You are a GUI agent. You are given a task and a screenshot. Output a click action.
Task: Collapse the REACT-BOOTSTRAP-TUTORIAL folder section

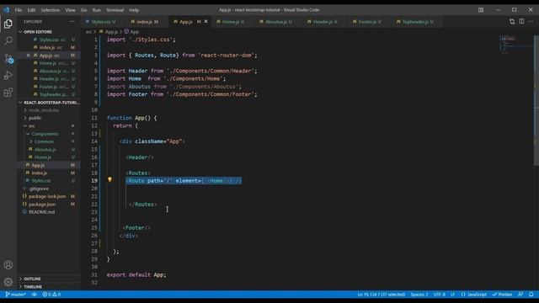(49, 103)
